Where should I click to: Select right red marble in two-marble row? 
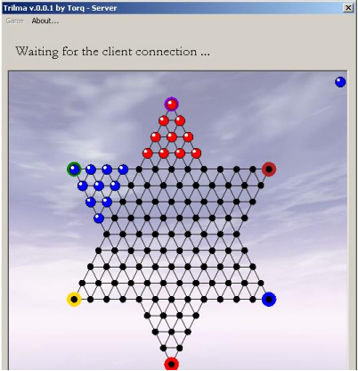[180, 120]
